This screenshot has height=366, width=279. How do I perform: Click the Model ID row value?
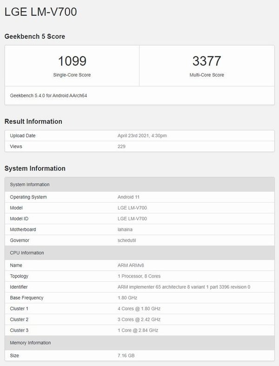click(132, 219)
